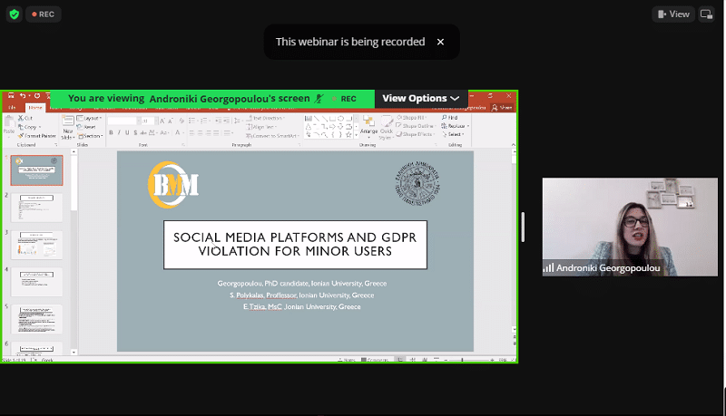
Task: Close the webinar recording notification
Action: tap(440, 42)
